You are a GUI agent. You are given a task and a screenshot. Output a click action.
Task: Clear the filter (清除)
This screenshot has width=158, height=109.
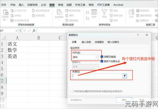click(x=114, y=11)
